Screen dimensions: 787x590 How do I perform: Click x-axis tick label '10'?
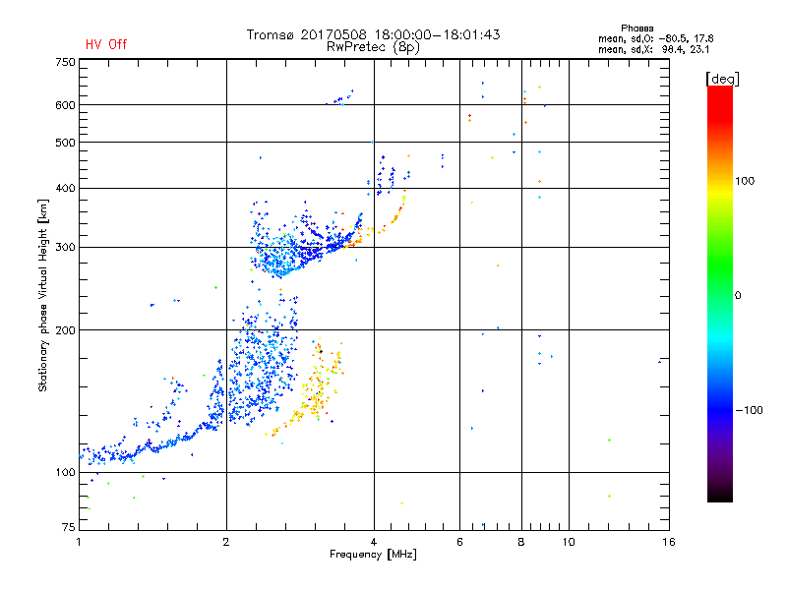pyautogui.click(x=569, y=542)
